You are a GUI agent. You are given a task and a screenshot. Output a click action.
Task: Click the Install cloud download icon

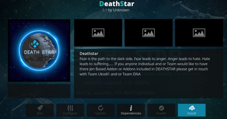pos(192,108)
